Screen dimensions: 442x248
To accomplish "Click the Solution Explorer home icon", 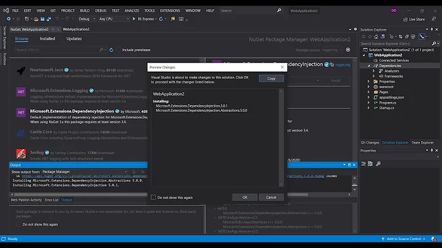I will (x=376, y=37).
